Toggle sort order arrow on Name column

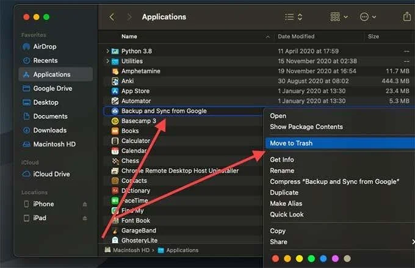(x=267, y=37)
